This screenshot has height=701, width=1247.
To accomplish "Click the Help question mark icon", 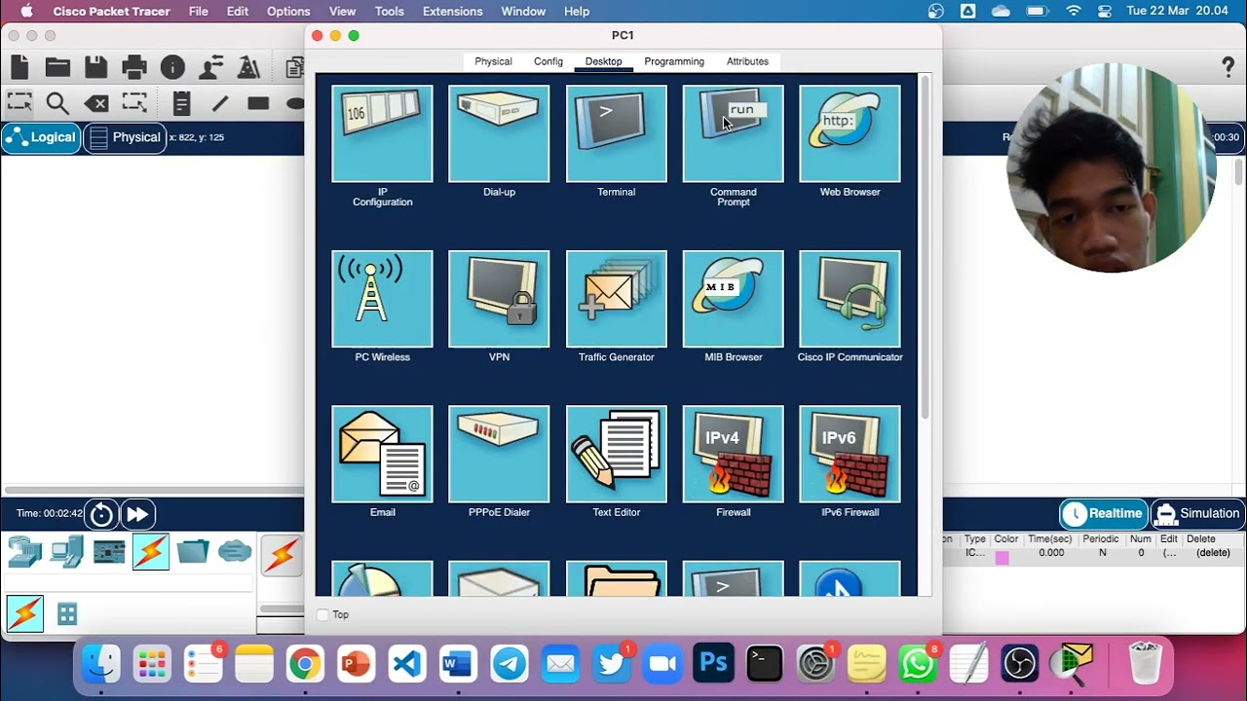I will point(1228,67).
